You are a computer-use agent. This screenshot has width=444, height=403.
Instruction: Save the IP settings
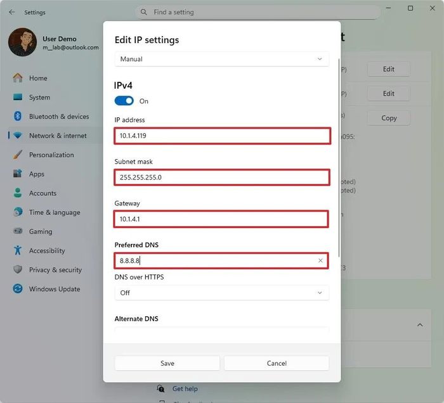tap(167, 363)
